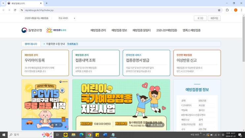Show previous PCV15 banner slide

point(53,125)
